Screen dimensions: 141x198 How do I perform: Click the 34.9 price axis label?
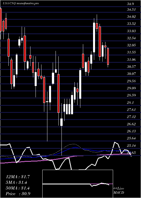[x=131, y=4]
